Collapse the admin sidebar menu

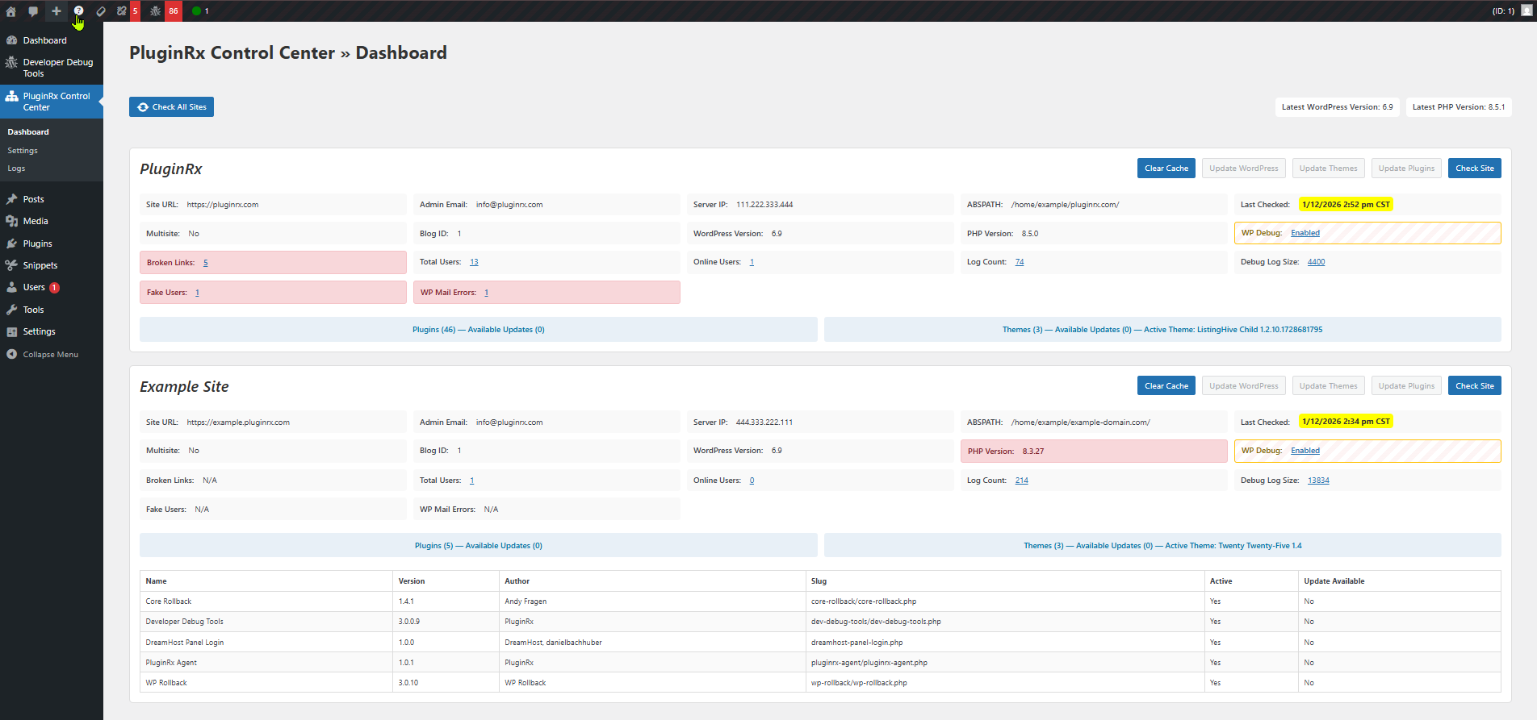[x=50, y=355]
